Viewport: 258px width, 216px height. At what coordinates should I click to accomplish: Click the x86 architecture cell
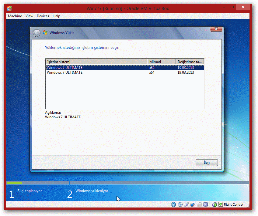[x=152, y=68]
